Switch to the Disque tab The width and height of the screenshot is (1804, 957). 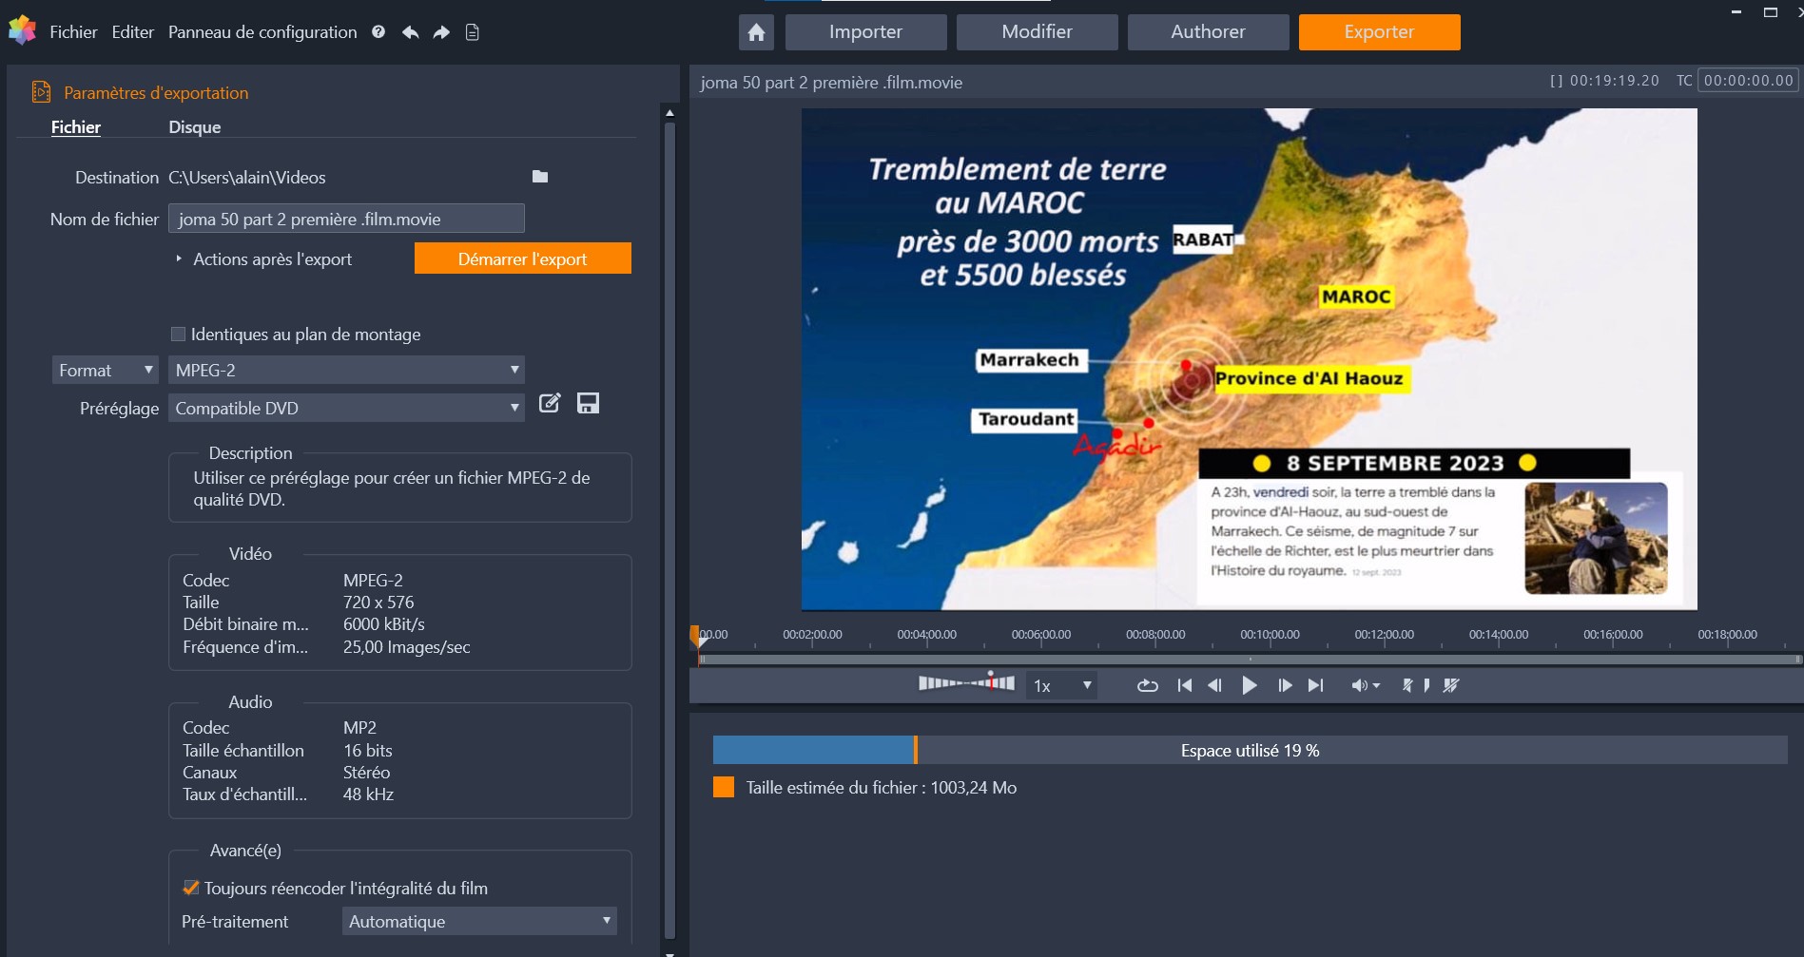pos(194,127)
